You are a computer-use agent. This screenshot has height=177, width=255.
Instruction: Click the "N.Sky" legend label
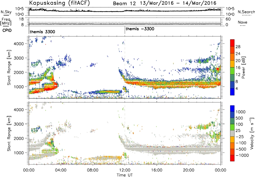(x=6, y=12)
